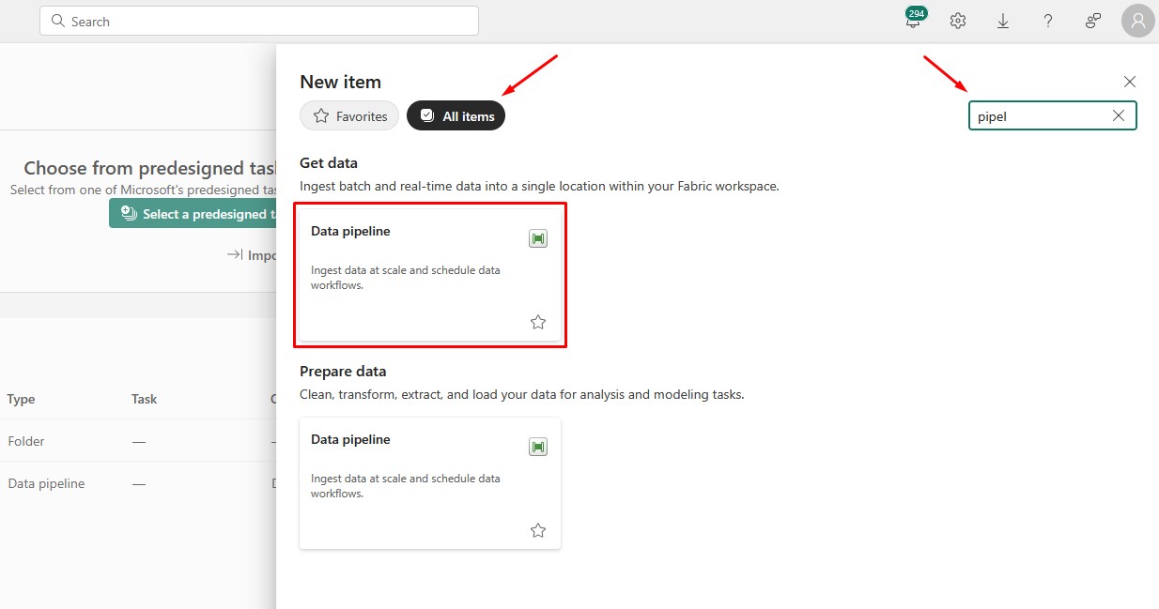Clear the 'pipel' search text with X
The height and width of the screenshot is (609, 1159).
click(1119, 115)
